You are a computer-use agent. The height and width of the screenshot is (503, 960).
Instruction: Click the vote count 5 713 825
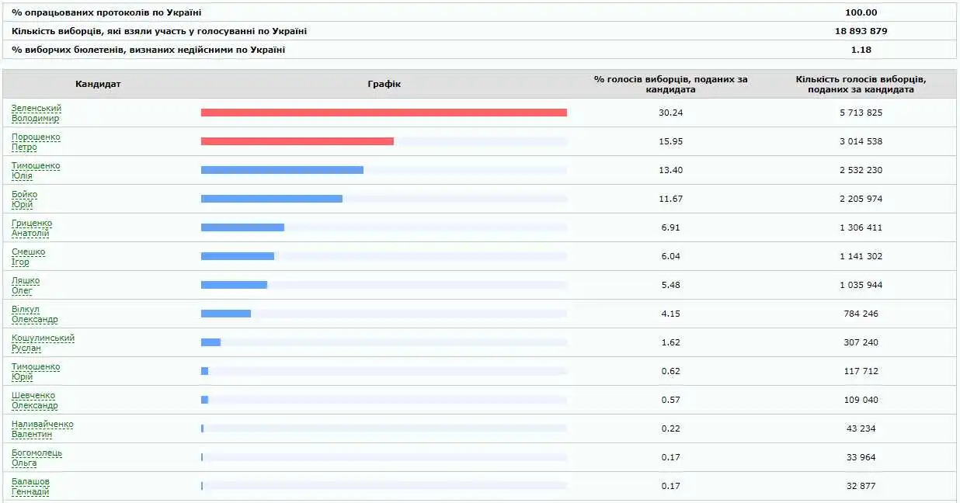pyautogui.click(x=861, y=113)
